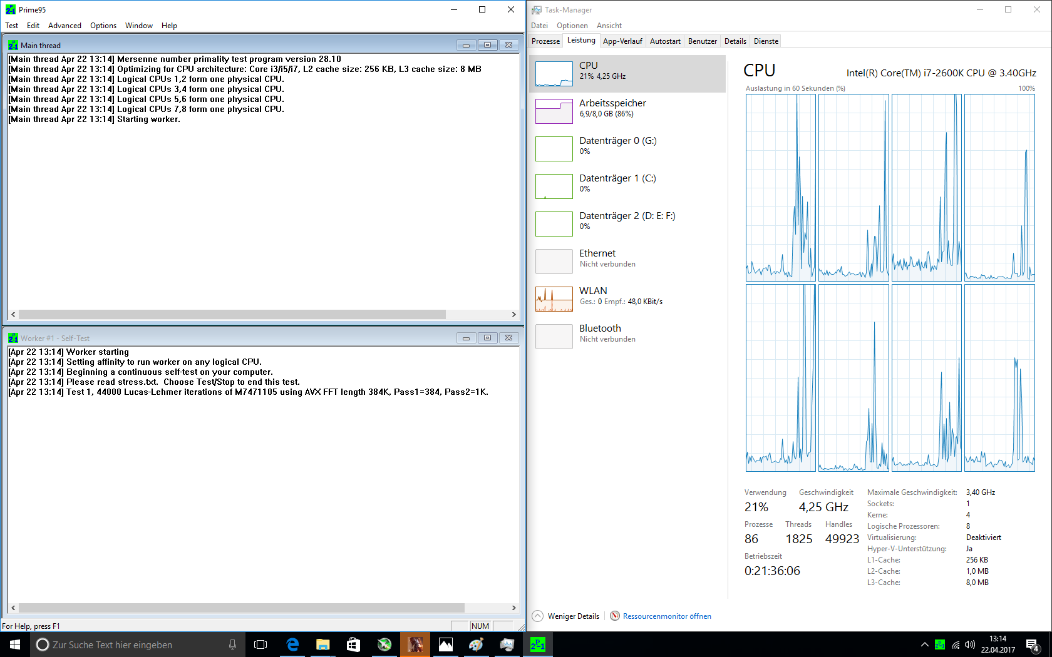Screen dimensions: 1052x657
Task: Open the Action Center notifications icon
Action: (x=1033, y=644)
